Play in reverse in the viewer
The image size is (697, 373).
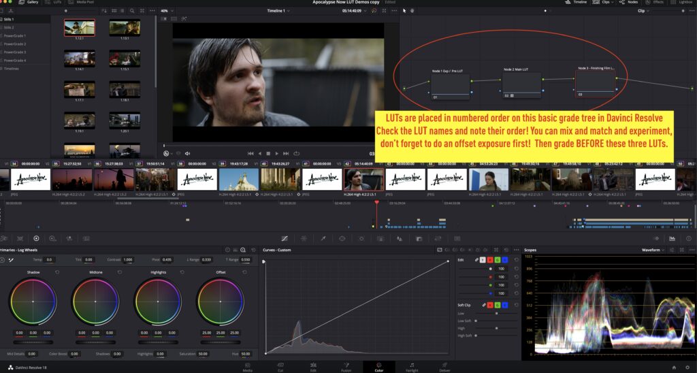[259, 153]
